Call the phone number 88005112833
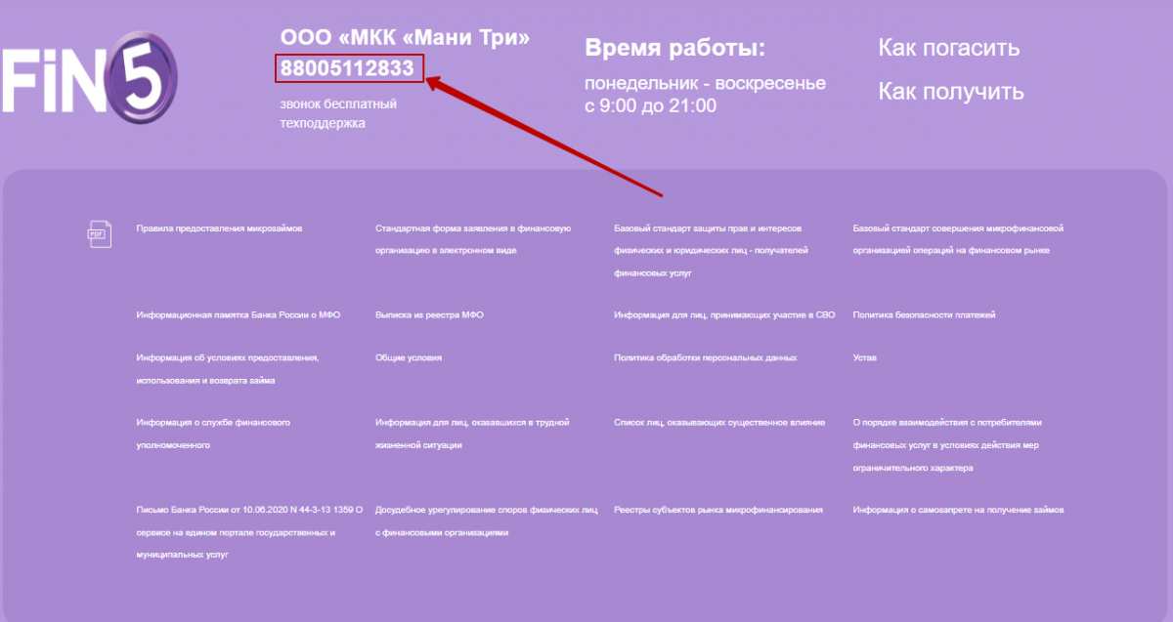 click(347, 68)
